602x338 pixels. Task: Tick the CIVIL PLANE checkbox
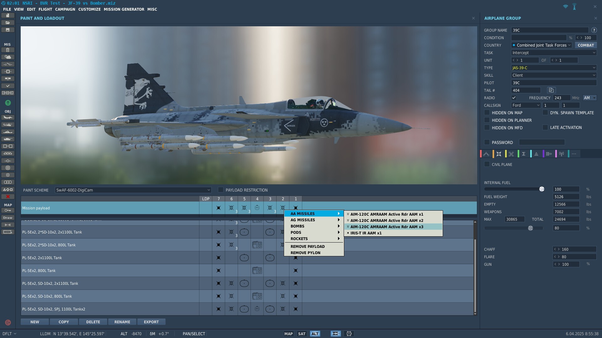point(487,164)
